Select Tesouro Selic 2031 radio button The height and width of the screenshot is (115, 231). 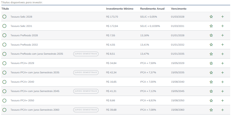point(4,26)
